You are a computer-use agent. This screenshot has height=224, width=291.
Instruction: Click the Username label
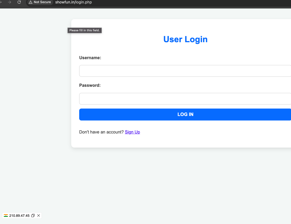tap(90, 58)
